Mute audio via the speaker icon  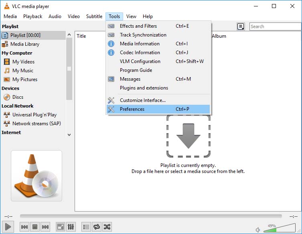point(258,230)
